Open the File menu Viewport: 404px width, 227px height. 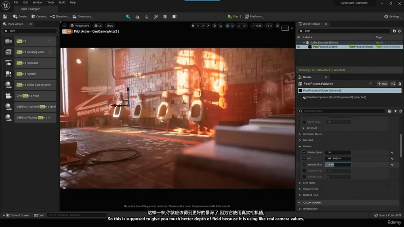16,2
